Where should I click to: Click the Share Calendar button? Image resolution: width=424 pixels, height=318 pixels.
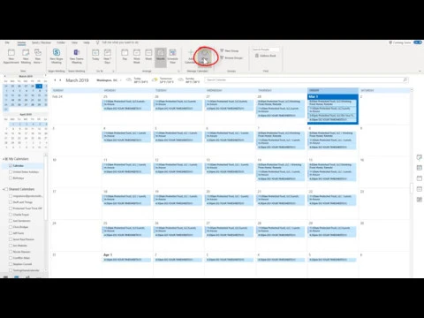(x=205, y=57)
